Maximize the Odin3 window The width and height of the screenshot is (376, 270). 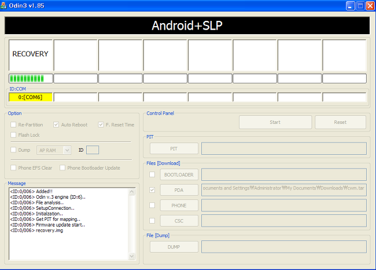360,6
